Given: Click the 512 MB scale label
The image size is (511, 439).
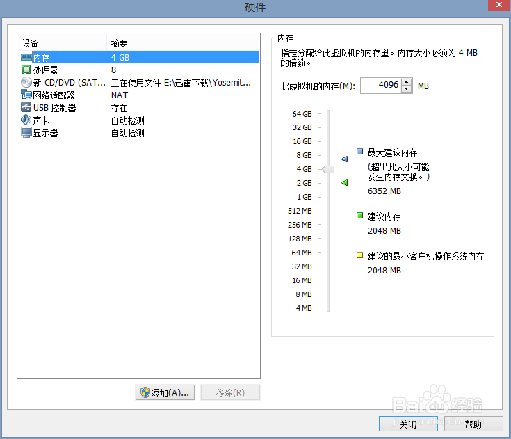Looking at the screenshot, I should [x=300, y=211].
